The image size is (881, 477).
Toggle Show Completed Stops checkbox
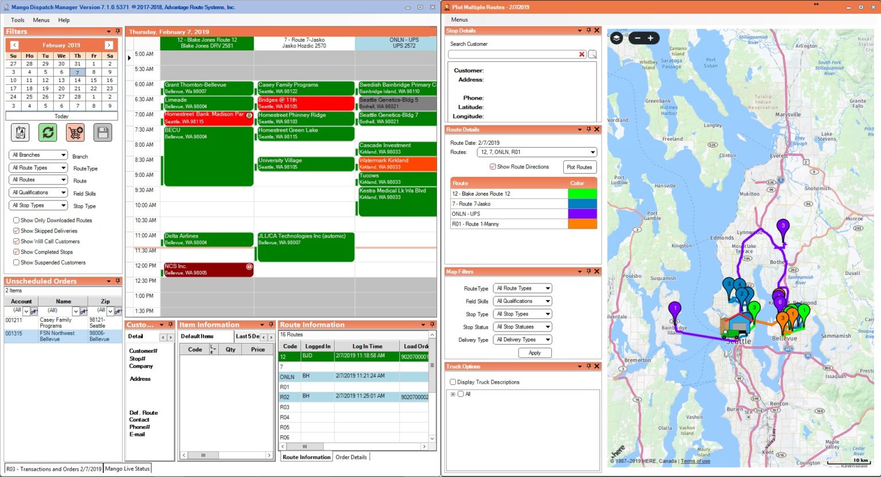point(16,252)
